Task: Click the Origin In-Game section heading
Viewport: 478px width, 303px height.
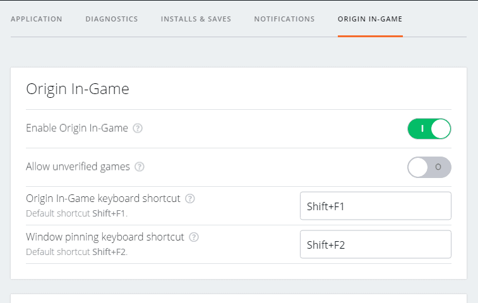Action: click(78, 89)
